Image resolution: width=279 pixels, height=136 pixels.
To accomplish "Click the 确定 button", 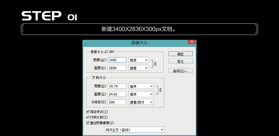I will point(180,54).
